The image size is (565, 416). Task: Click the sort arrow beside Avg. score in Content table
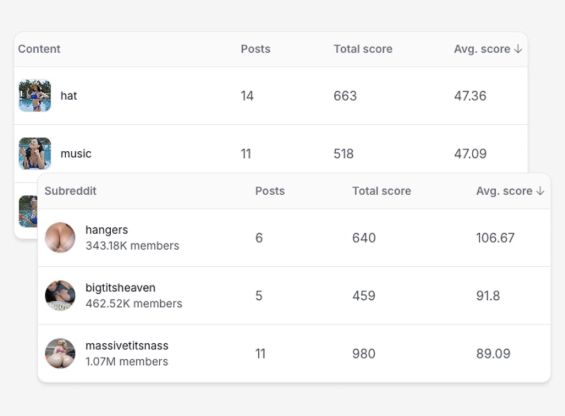tap(518, 49)
